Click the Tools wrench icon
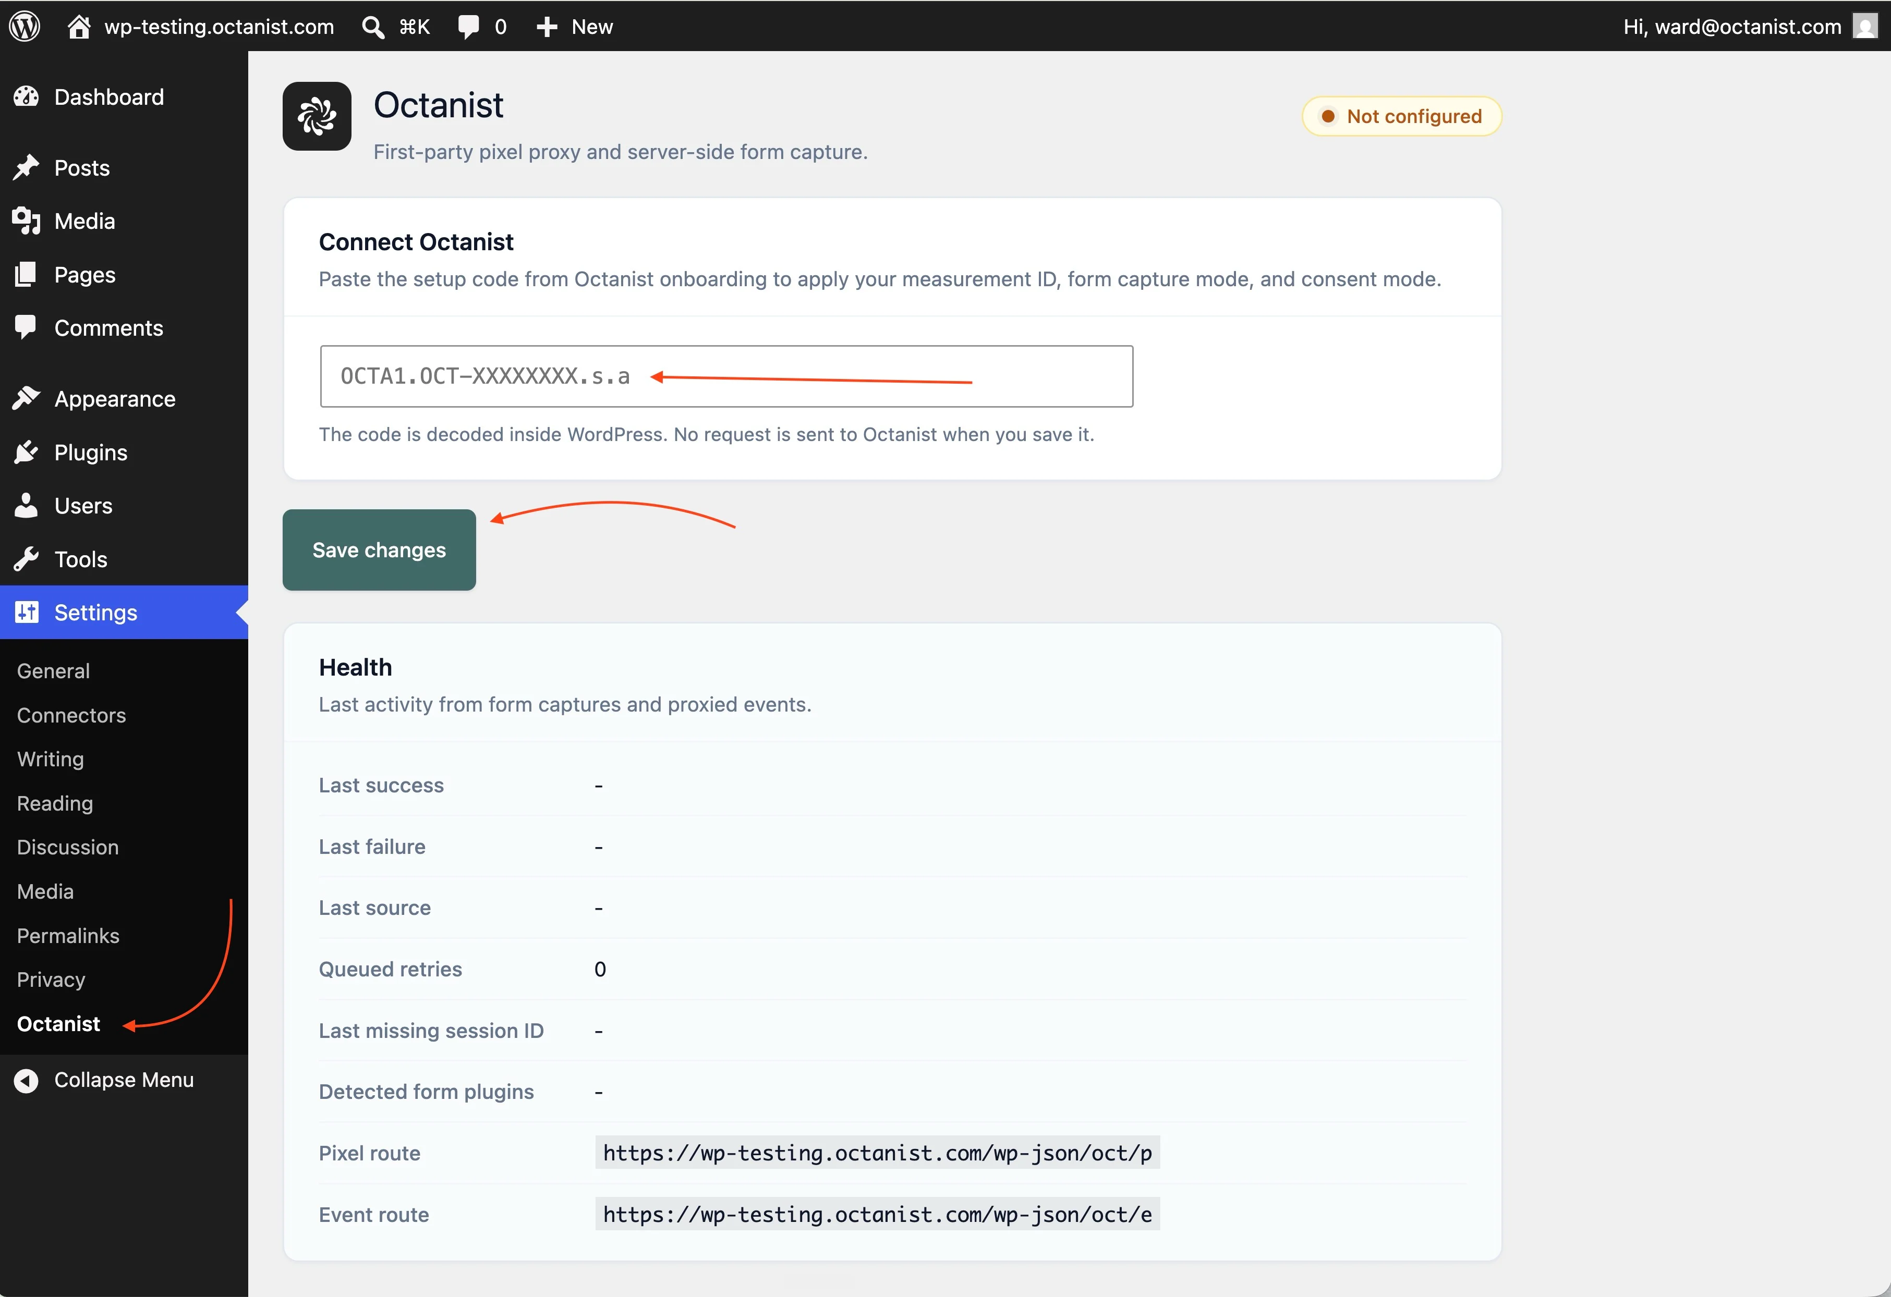 coord(26,559)
